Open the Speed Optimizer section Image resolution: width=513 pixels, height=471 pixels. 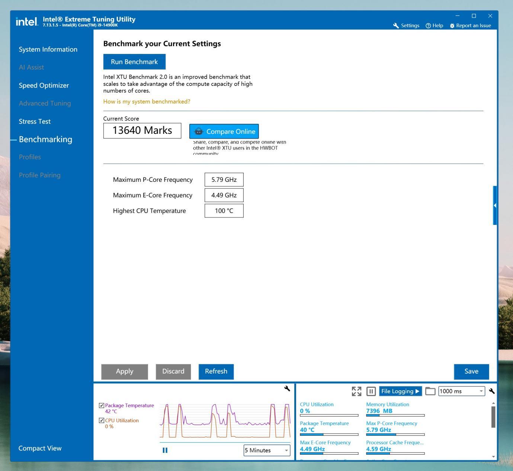click(44, 85)
